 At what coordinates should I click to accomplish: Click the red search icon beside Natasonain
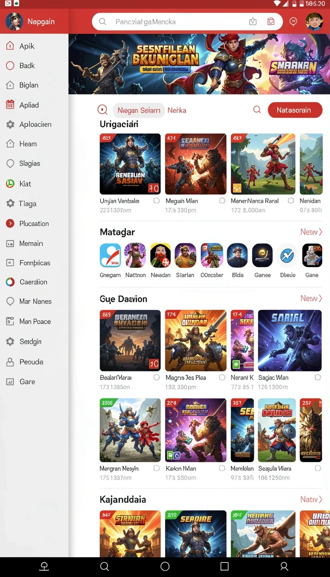257,110
